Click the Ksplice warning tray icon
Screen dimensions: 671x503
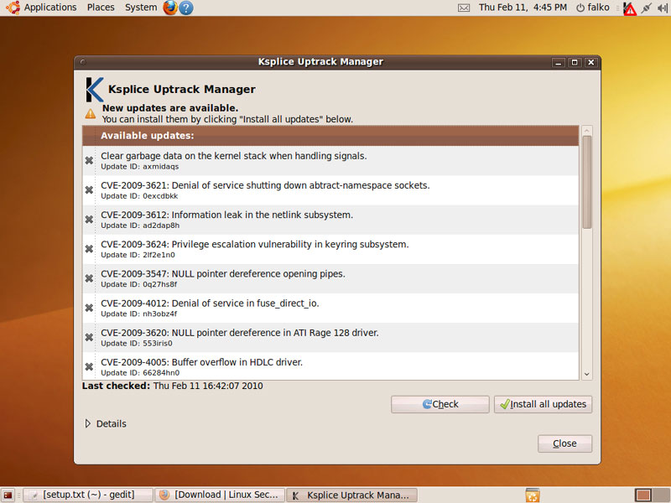(629, 8)
